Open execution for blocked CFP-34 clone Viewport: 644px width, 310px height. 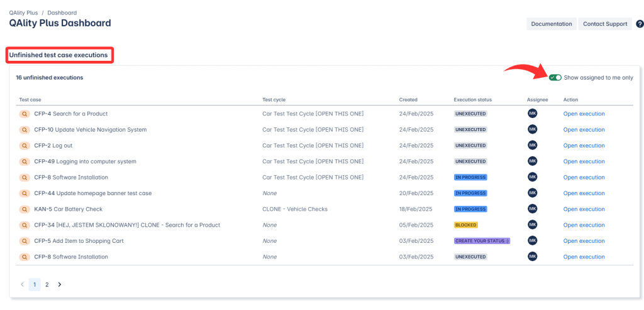point(584,225)
